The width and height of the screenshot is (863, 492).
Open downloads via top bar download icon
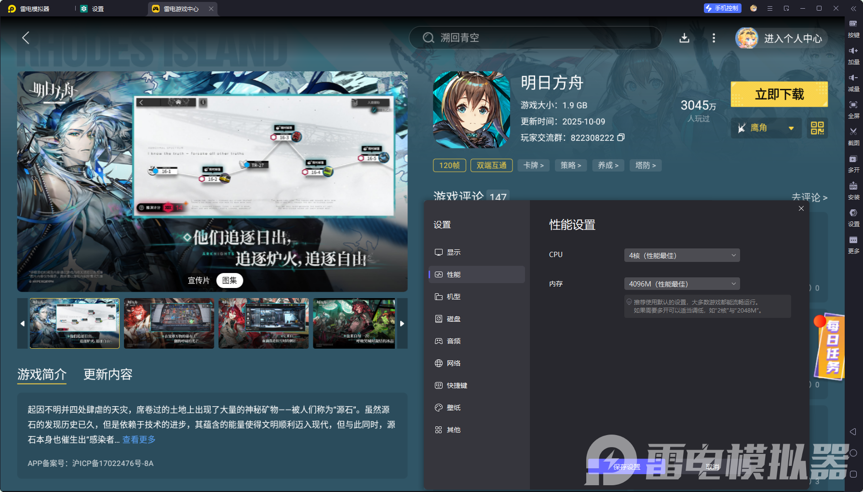point(684,38)
